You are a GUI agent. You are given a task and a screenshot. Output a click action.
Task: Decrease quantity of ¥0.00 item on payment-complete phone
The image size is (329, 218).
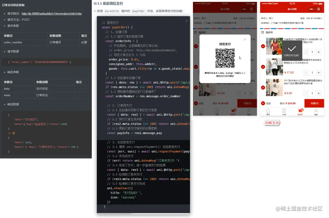pyautogui.click(x=306, y=93)
